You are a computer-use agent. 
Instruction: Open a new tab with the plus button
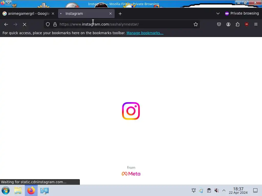coord(120,14)
